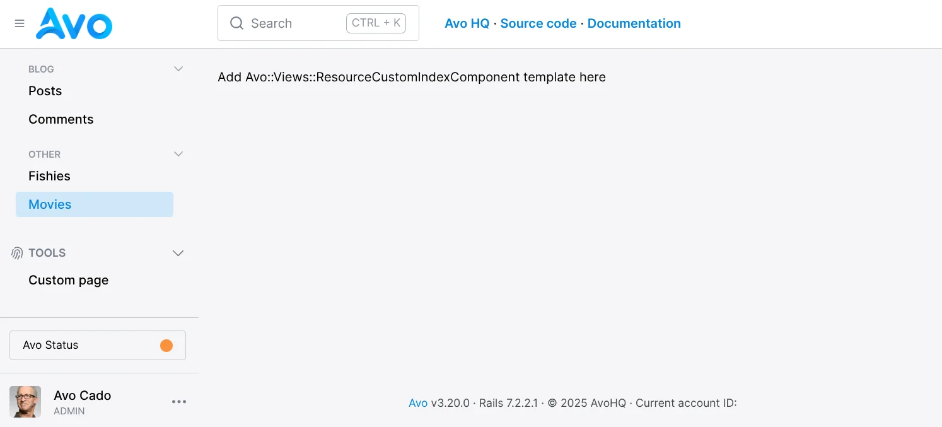Open the Source code link
The width and height of the screenshot is (942, 427).
538,23
